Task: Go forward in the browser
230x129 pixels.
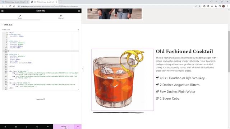Action: (x=6, y=6)
